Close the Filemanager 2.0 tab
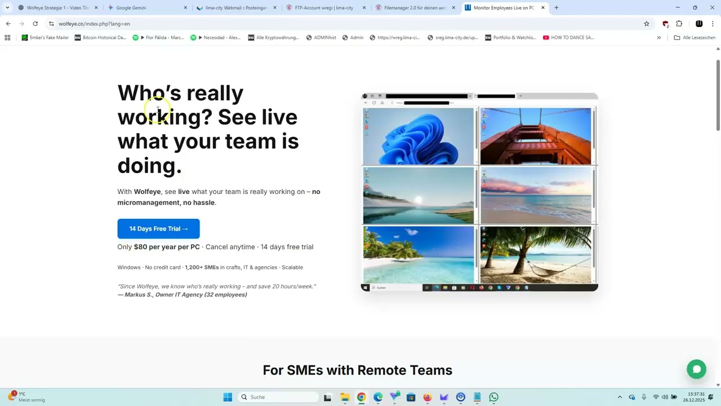The image size is (721, 406). (x=453, y=8)
